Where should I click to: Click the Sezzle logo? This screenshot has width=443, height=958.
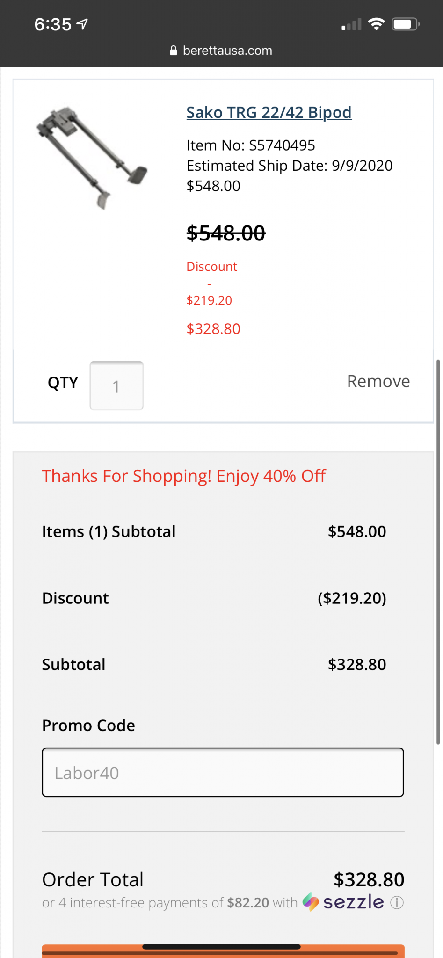pyautogui.click(x=343, y=901)
